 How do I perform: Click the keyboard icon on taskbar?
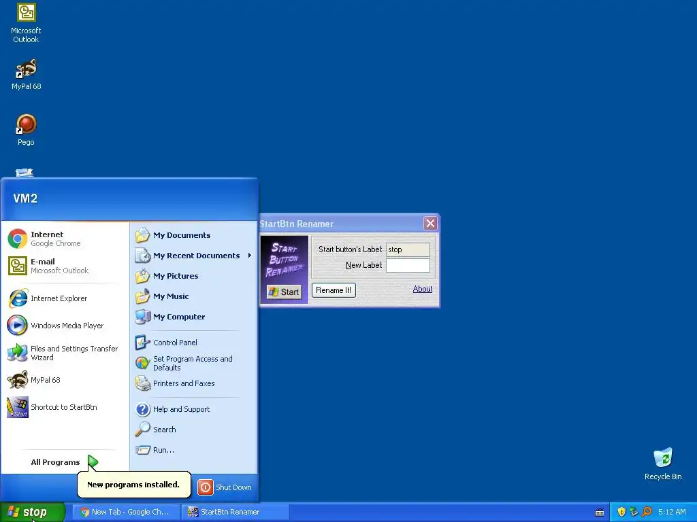coord(599,512)
